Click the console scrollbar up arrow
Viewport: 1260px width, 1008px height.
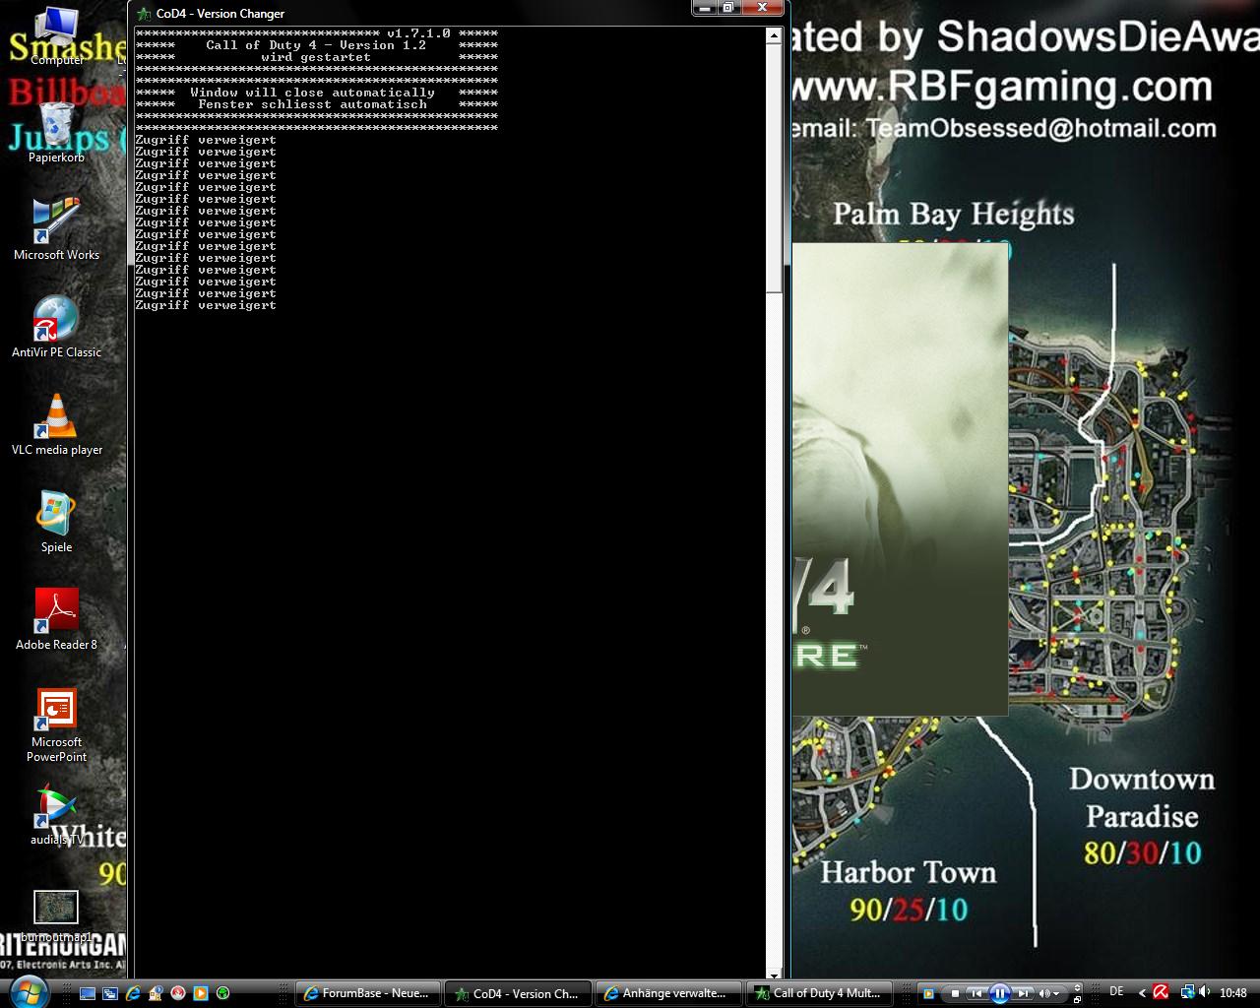(x=774, y=35)
